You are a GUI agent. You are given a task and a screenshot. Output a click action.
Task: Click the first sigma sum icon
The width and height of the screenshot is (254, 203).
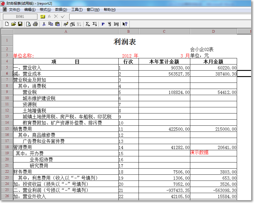87,24
